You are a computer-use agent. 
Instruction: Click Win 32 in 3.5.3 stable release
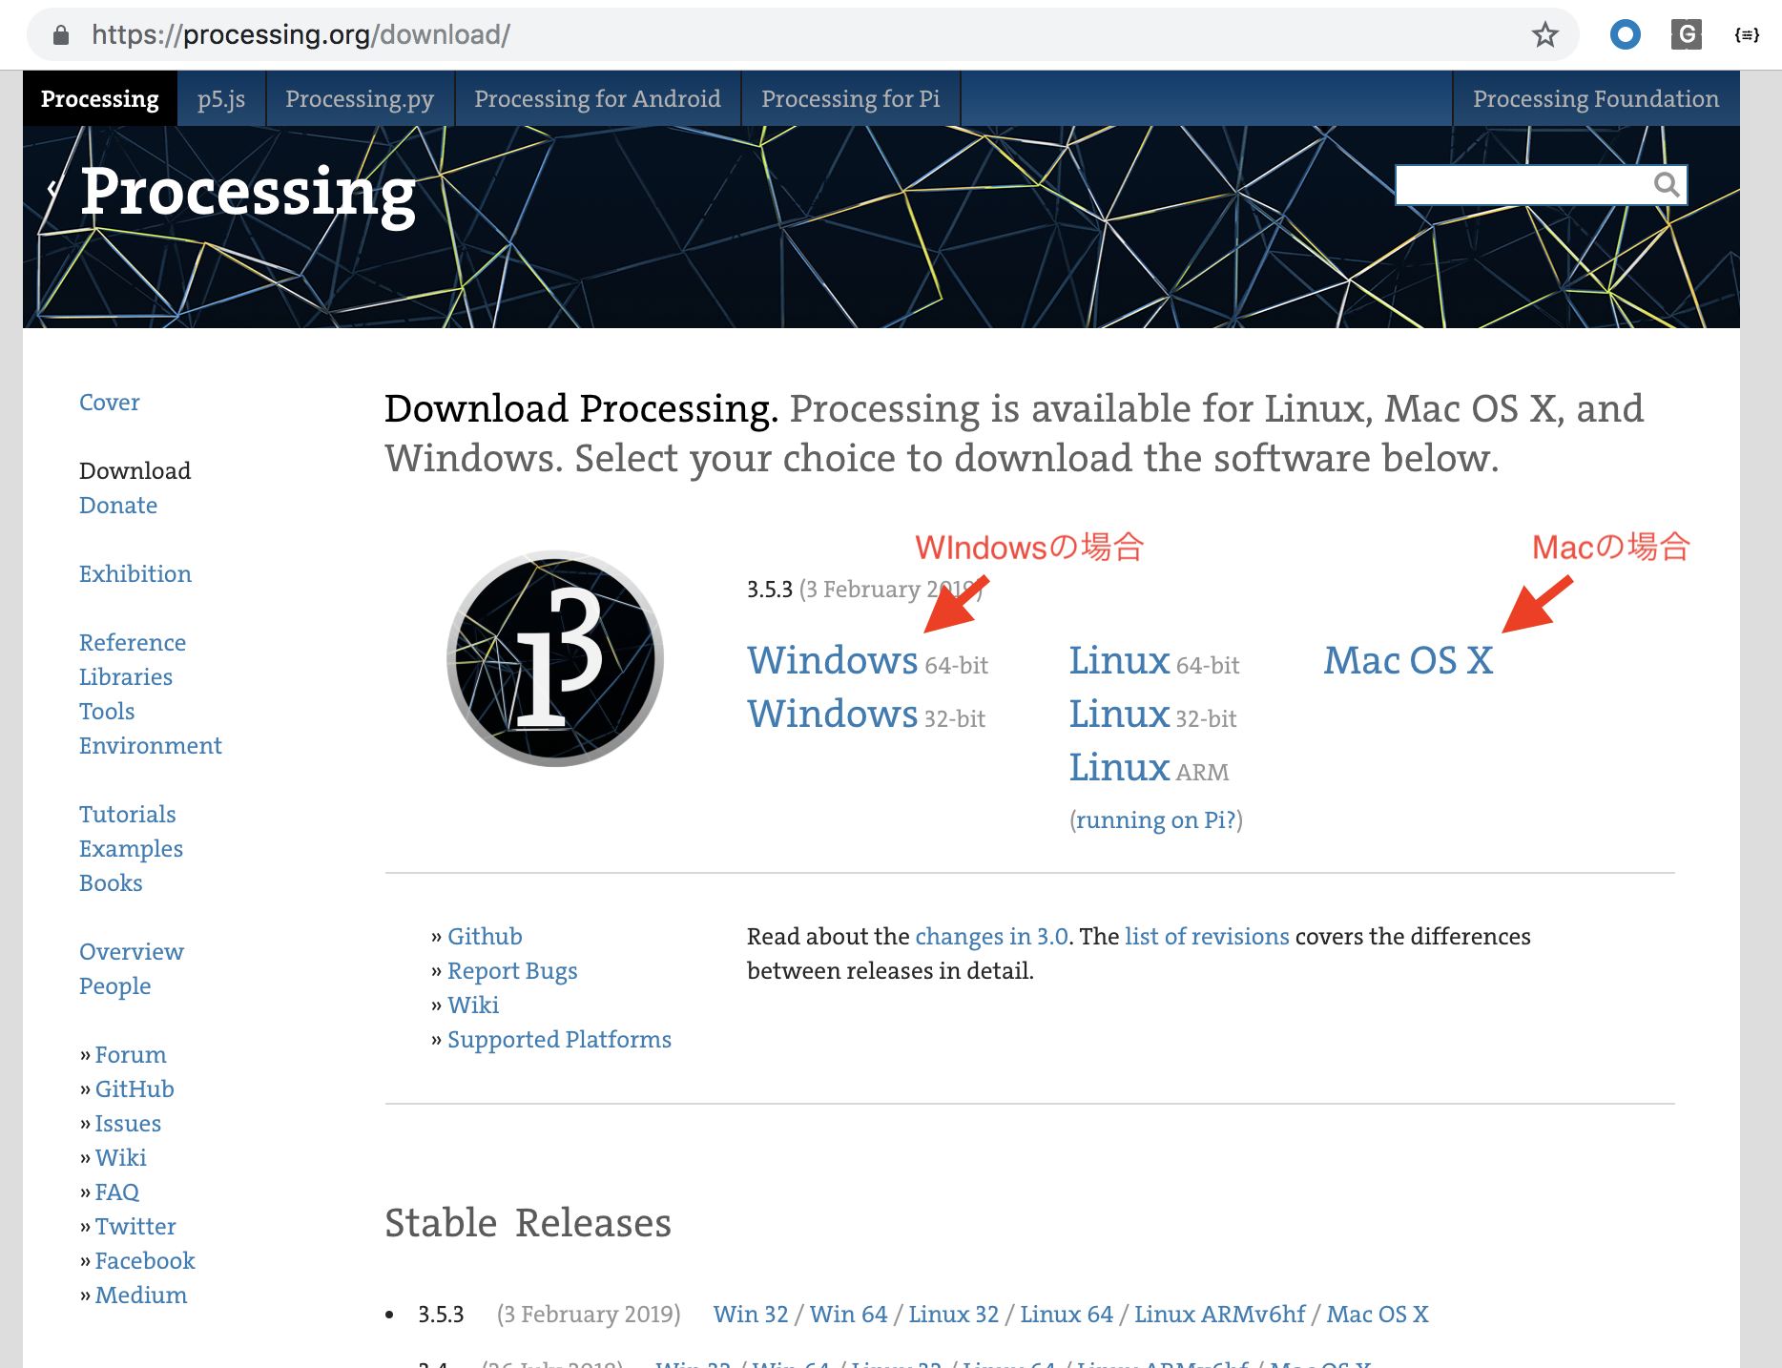(x=751, y=1315)
